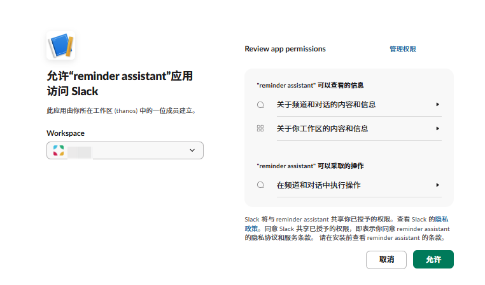Screen dimensions: 485x285
Task: Open the 管理权限 link
Action: pos(403,49)
